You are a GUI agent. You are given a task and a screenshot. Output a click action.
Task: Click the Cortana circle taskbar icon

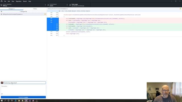[9, 101]
